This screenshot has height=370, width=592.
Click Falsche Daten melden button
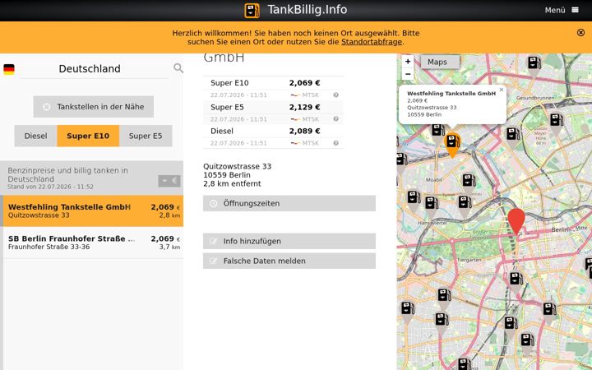pyautogui.click(x=289, y=261)
